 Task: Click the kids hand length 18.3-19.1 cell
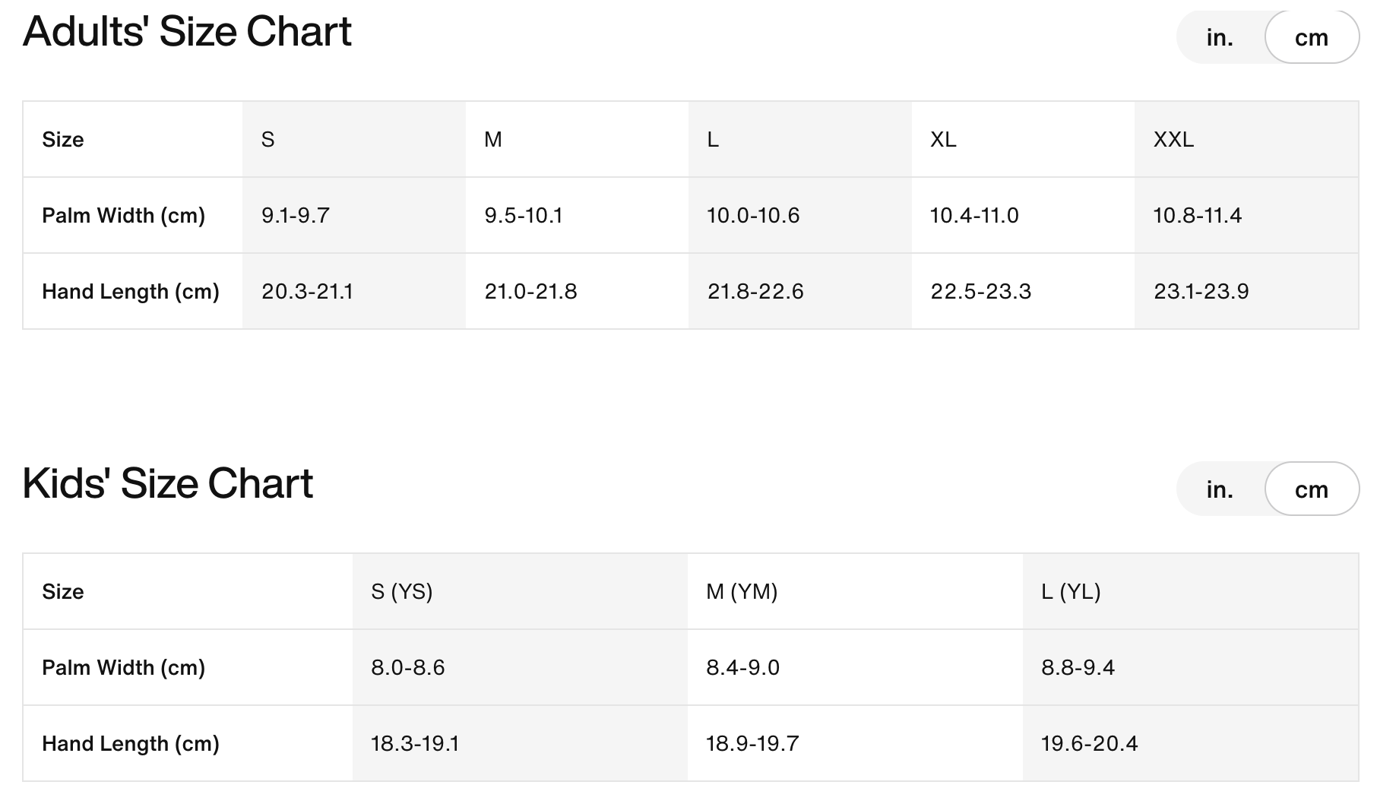click(x=415, y=743)
